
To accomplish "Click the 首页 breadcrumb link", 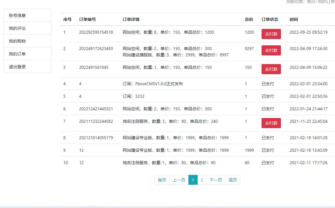I will pos(311,2).
